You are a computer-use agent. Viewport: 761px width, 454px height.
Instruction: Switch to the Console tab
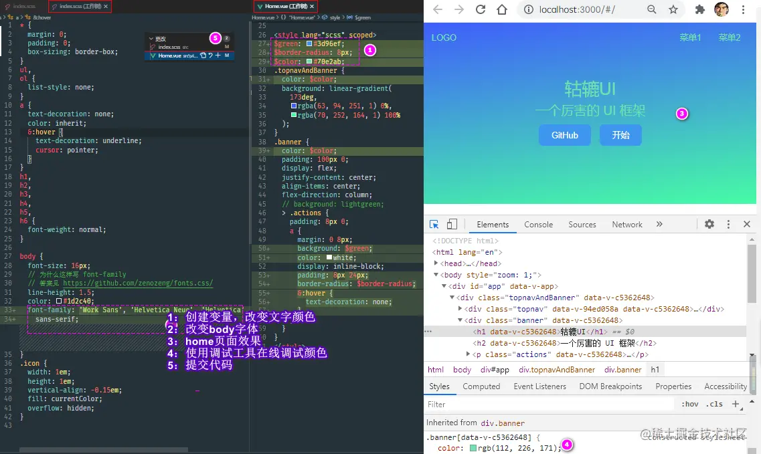[x=538, y=225]
